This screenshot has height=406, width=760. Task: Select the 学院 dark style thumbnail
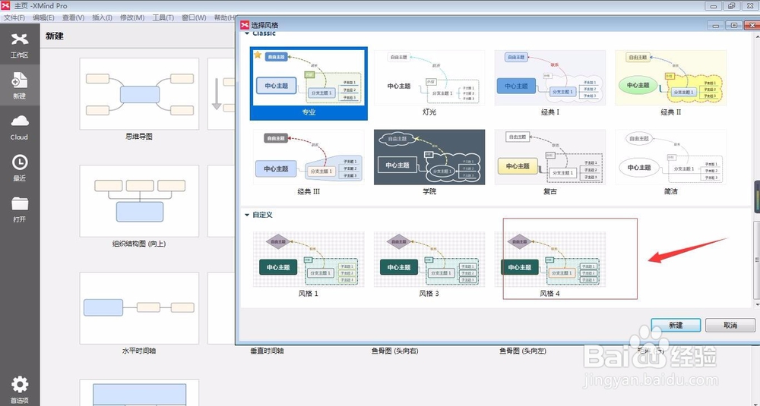[429, 157]
